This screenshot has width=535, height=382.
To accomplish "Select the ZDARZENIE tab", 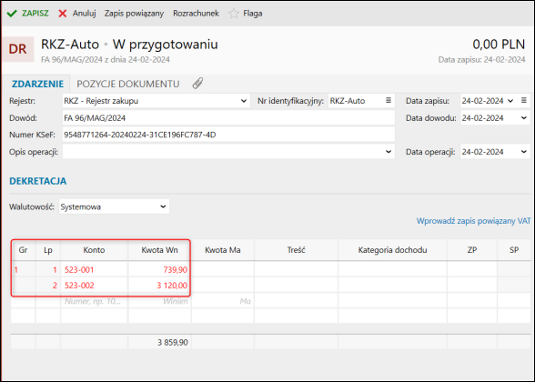I will point(37,84).
